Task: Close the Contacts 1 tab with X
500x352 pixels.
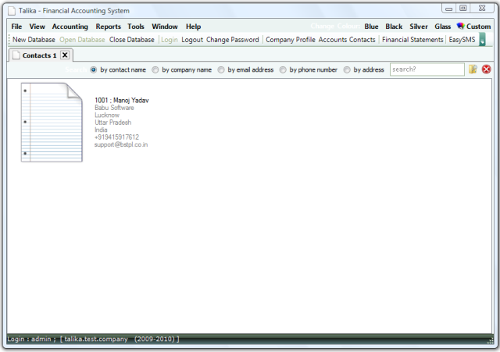Action: click(65, 55)
